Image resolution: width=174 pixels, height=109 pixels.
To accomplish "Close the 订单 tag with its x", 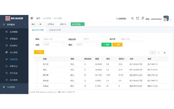I will click(43, 24).
